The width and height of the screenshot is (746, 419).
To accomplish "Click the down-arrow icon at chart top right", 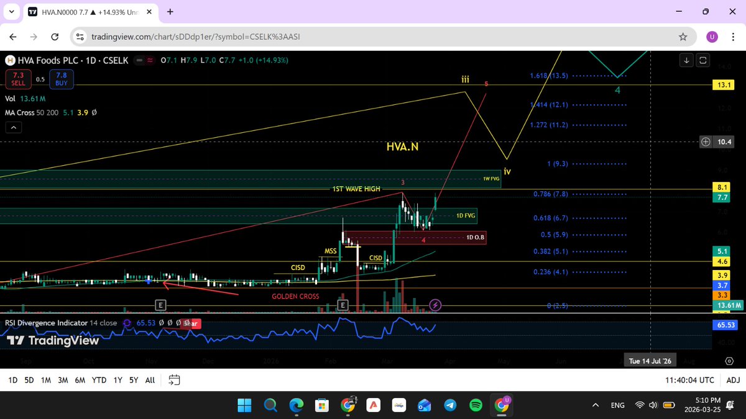I will click(686, 60).
